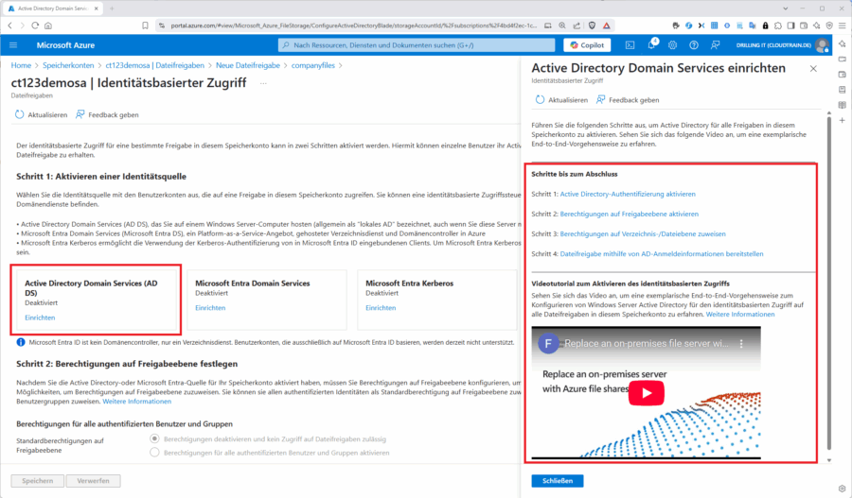Click the browser sidebar plus icon
This screenshot has width=852, height=498.
coord(843,120)
